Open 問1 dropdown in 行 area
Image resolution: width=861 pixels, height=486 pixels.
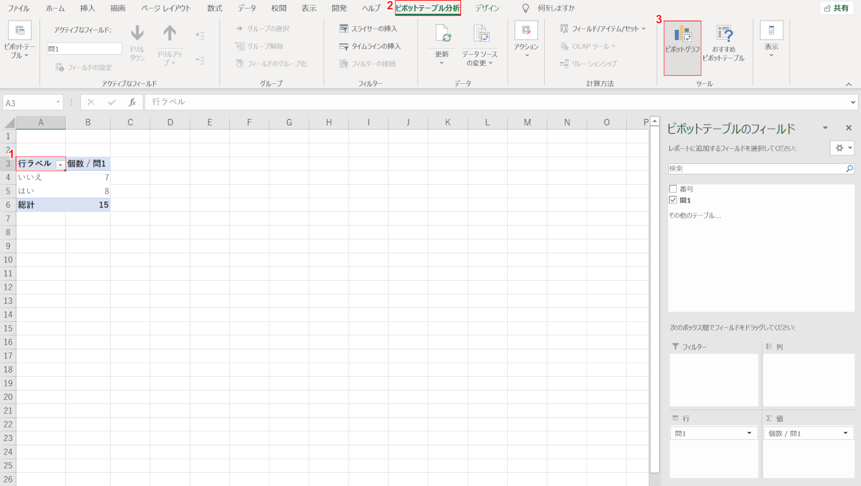click(x=750, y=433)
